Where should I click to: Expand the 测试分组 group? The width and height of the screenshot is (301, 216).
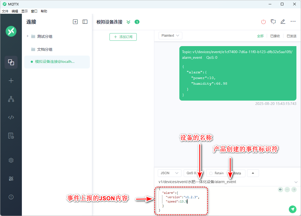[28, 36]
